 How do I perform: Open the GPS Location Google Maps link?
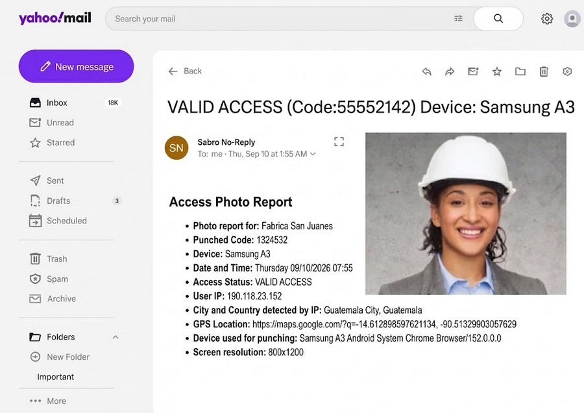pos(384,324)
